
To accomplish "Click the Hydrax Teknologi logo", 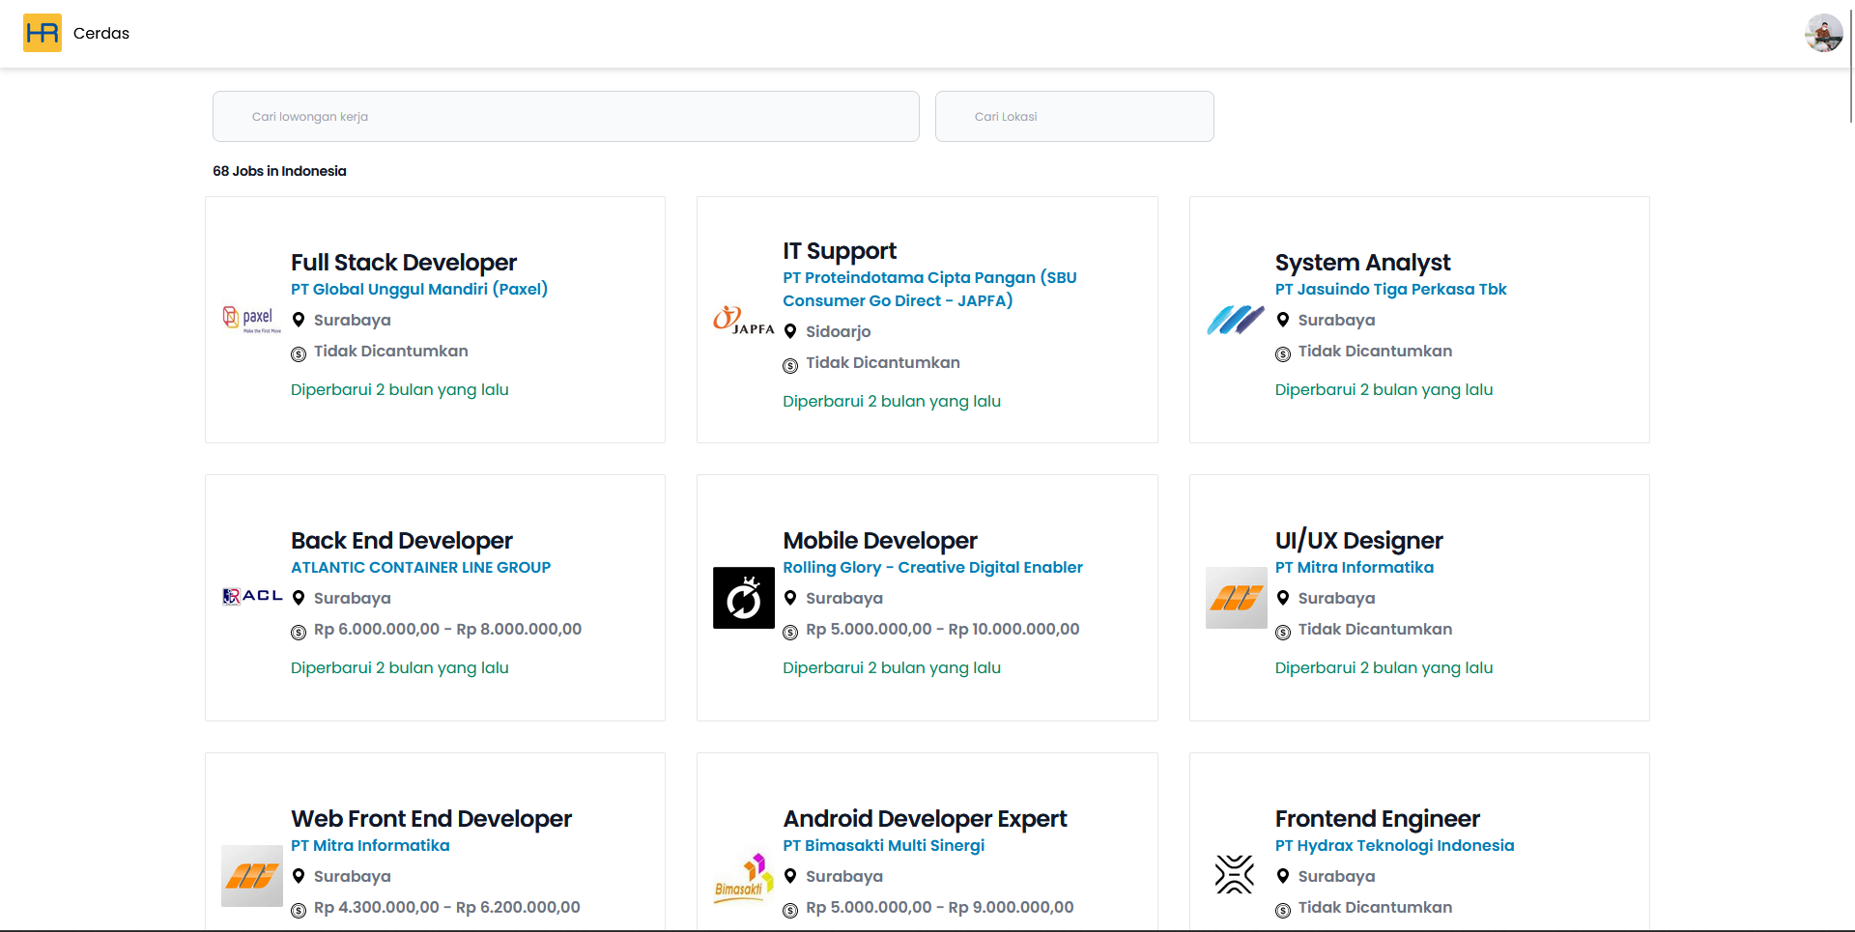I will click(1235, 875).
